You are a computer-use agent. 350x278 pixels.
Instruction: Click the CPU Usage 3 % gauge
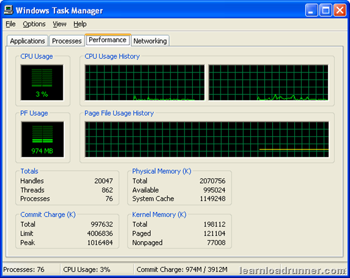click(x=42, y=83)
